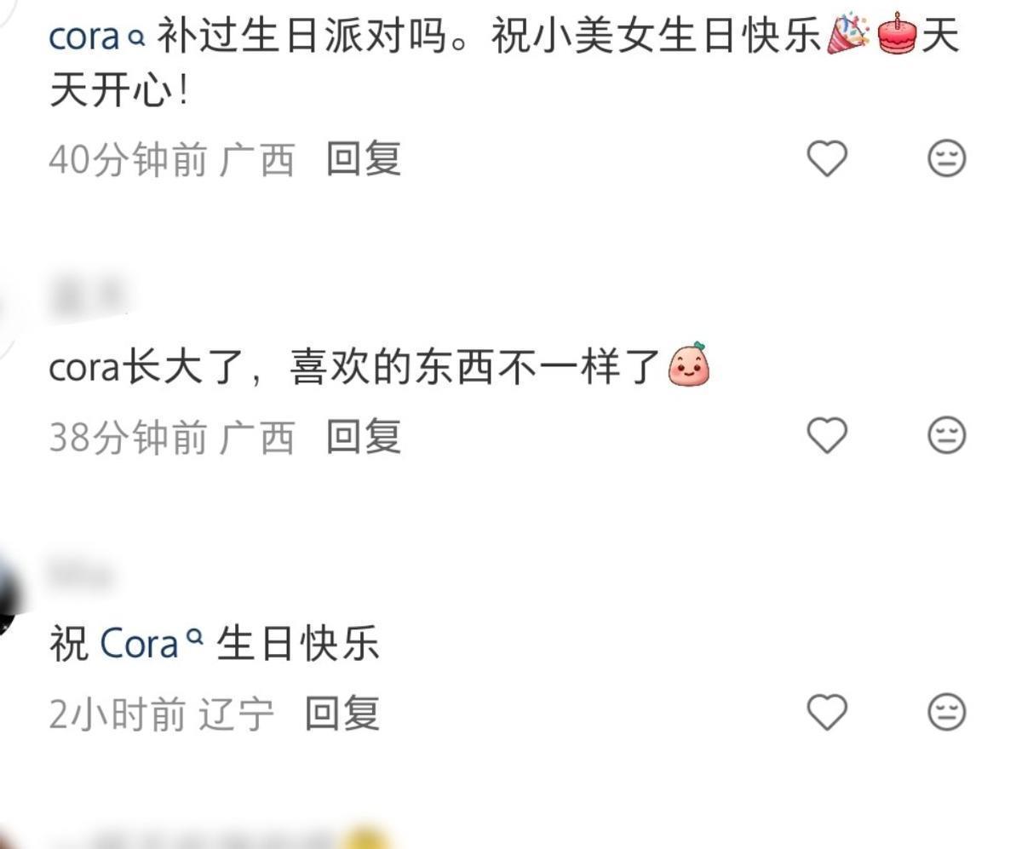The image size is (1022, 849).
Task: Tap the small magnifier after capitalized Cora
Action: pyautogui.click(x=195, y=636)
